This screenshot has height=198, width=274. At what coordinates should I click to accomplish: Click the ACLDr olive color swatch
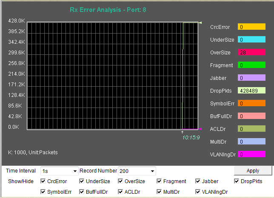pyautogui.click(x=251, y=129)
